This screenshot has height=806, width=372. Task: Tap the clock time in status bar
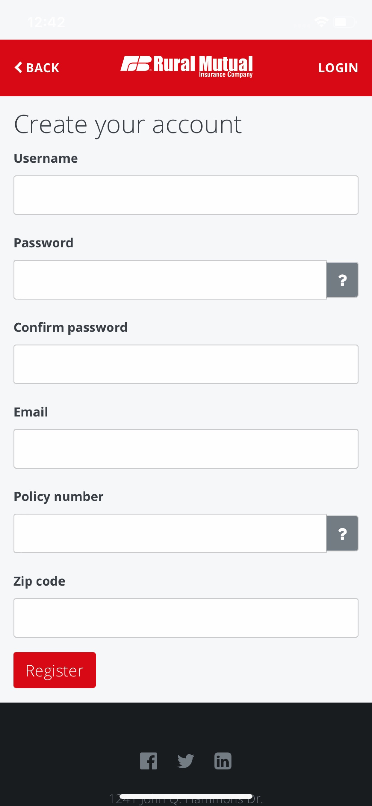[46, 22]
